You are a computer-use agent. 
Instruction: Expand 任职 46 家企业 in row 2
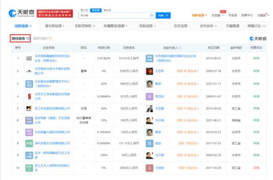[188, 71]
